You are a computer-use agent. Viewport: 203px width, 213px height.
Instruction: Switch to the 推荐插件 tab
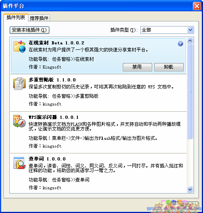[x=39, y=18]
